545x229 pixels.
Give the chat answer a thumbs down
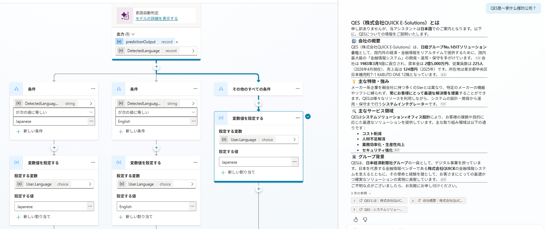(365, 219)
